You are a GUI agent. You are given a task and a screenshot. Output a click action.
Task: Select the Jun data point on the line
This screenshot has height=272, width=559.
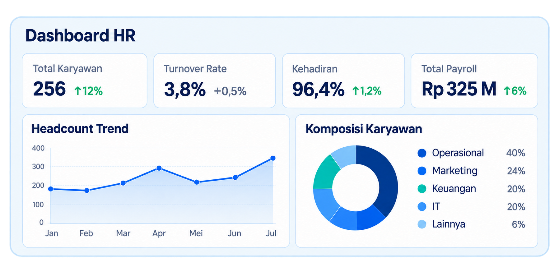pyautogui.click(x=235, y=177)
